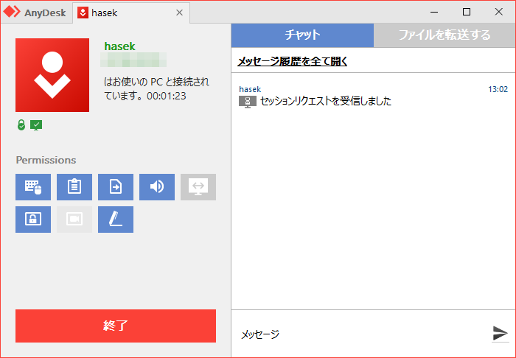Click the large red user avatar
Image resolution: width=516 pixels, height=358 pixels.
point(52,75)
